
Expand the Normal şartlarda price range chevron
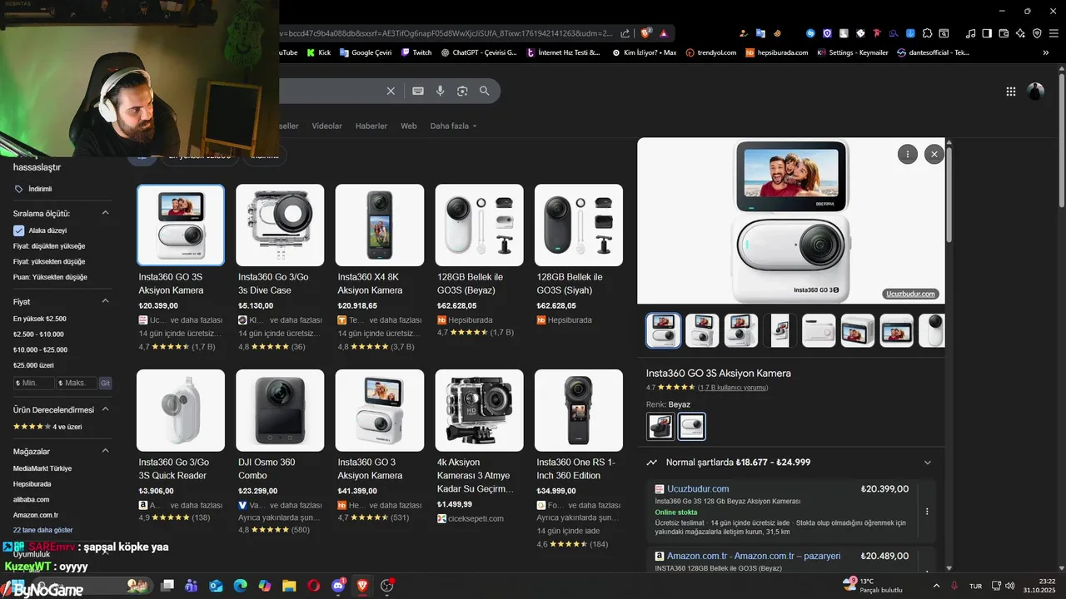[927, 463]
